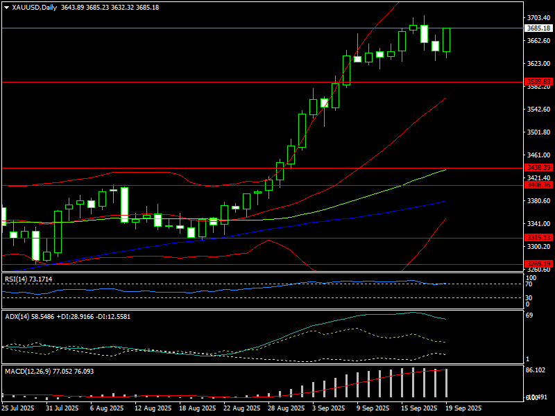The image size is (555, 416).
Task: Select the current price tag 3685.18
Action: (x=538, y=28)
